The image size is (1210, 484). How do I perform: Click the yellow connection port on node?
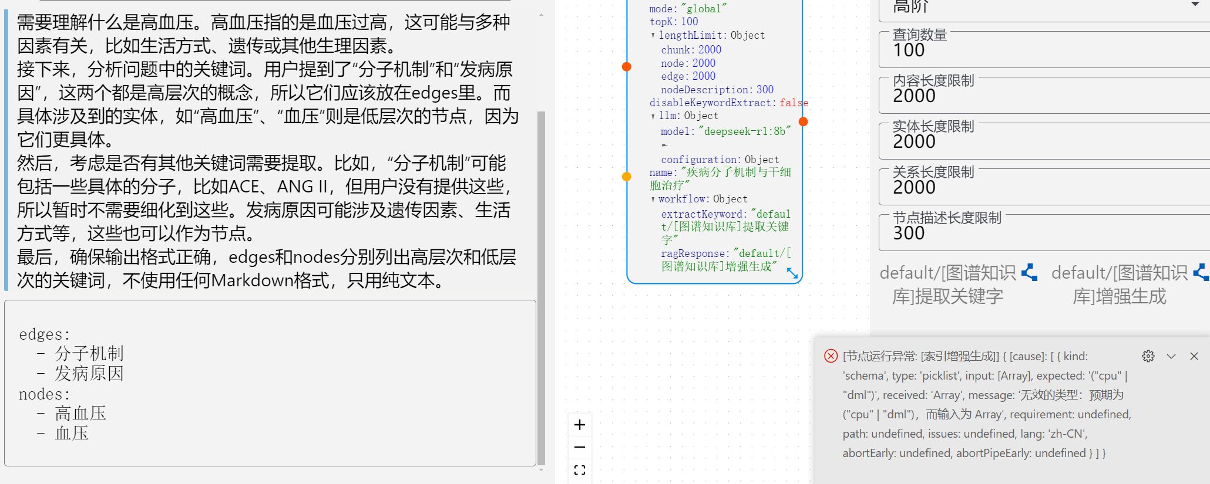pyautogui.click(x=627, y=177)
